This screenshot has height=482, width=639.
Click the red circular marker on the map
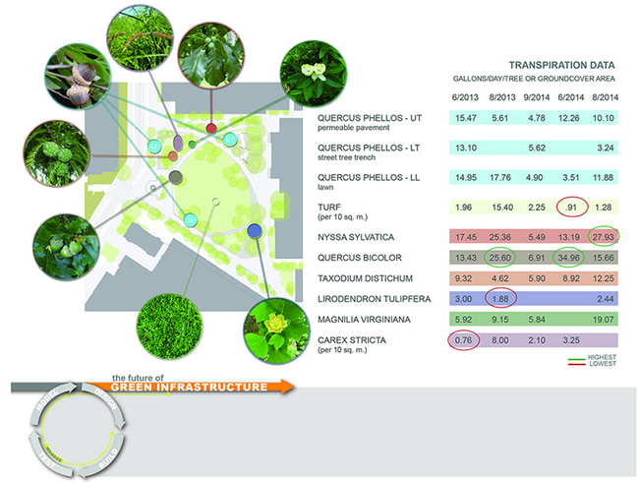tap(210, 129)
